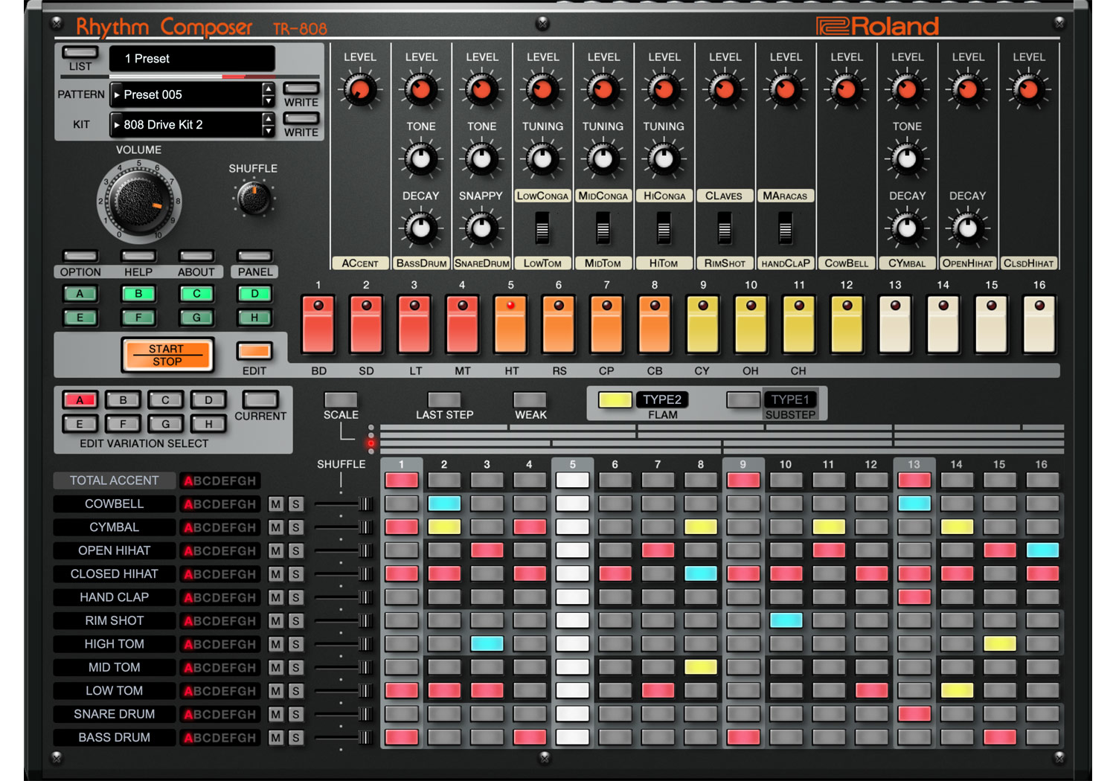
Task: Select edit variation A
Action: click(x=80, y=400)
